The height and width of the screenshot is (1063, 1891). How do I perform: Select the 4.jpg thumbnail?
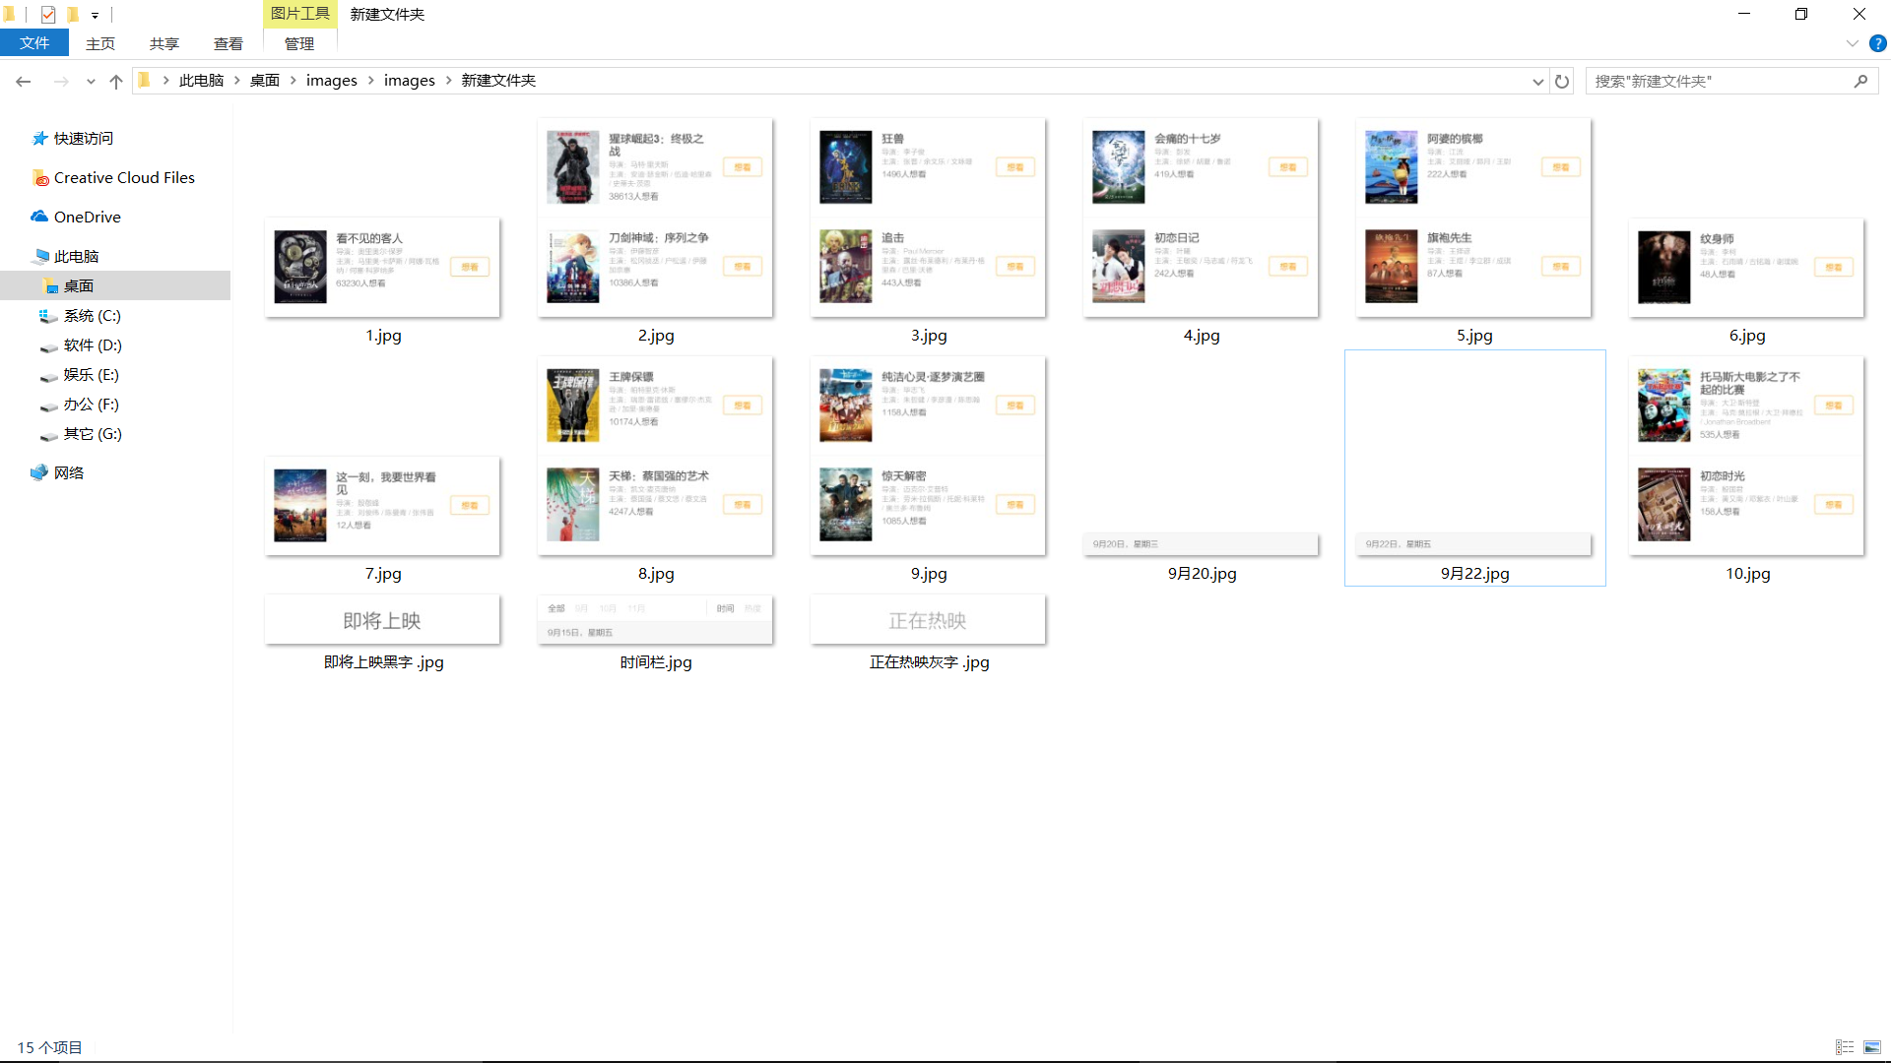coord(1201,218)
